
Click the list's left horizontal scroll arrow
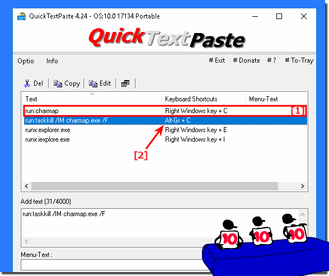coord(26,186)
